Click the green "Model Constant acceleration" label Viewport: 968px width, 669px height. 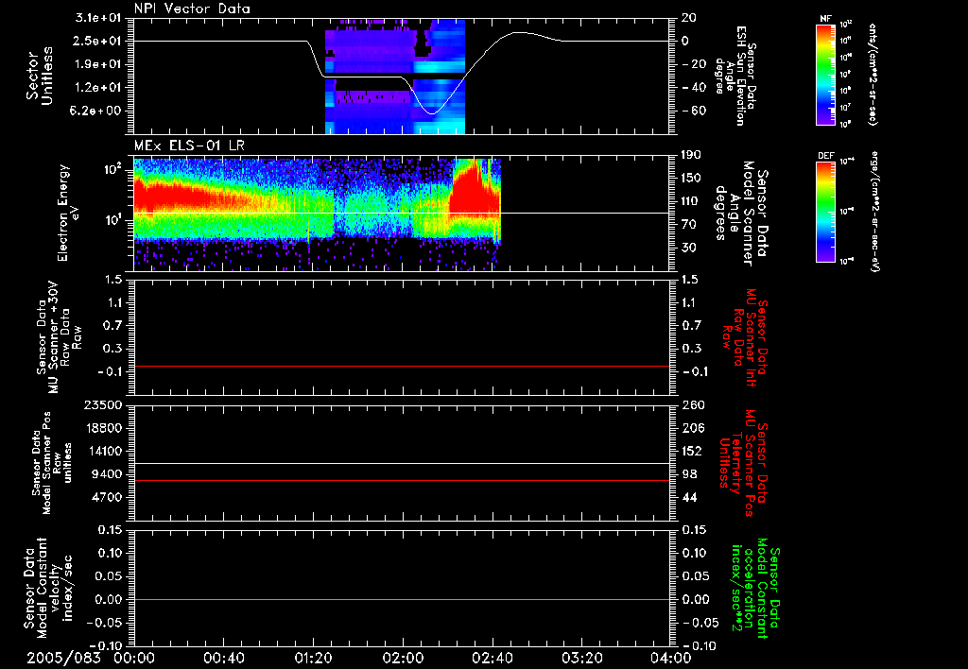click(x=755, y=588)
